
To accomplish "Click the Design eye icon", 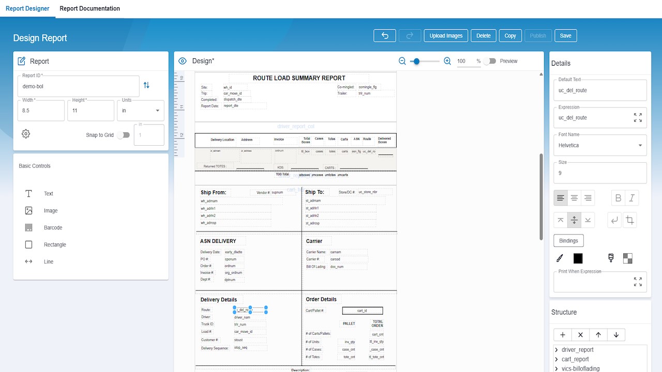I will pos(183,61).
